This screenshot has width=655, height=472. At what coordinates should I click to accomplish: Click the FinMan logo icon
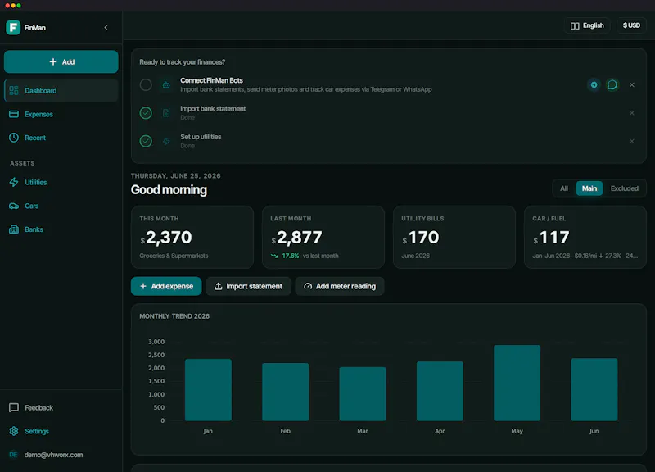point(13,28)
